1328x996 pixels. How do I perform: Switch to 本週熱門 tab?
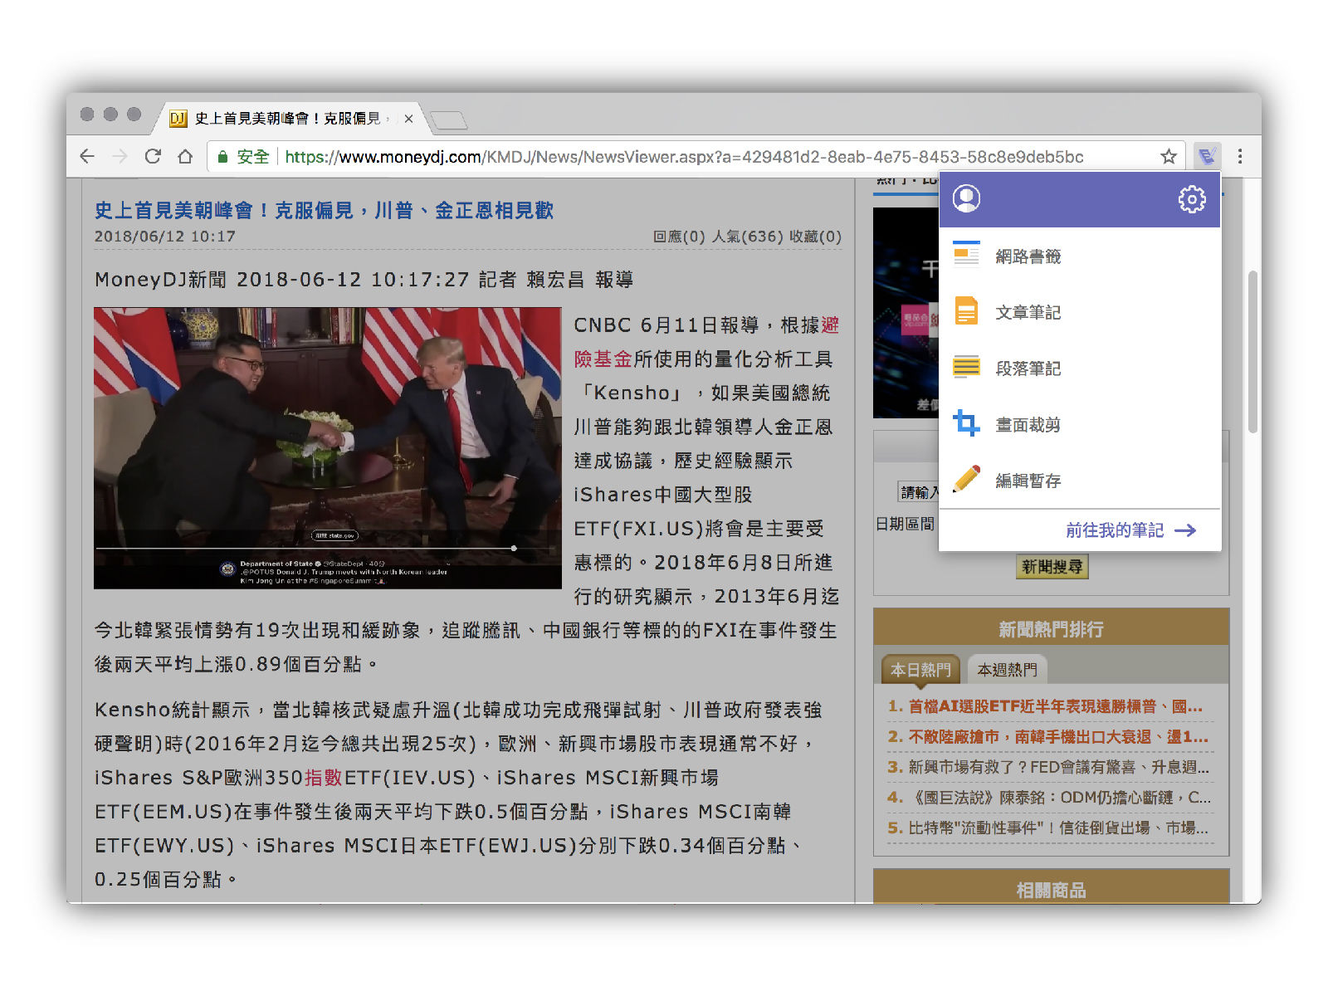click(x=1007, y=670)
